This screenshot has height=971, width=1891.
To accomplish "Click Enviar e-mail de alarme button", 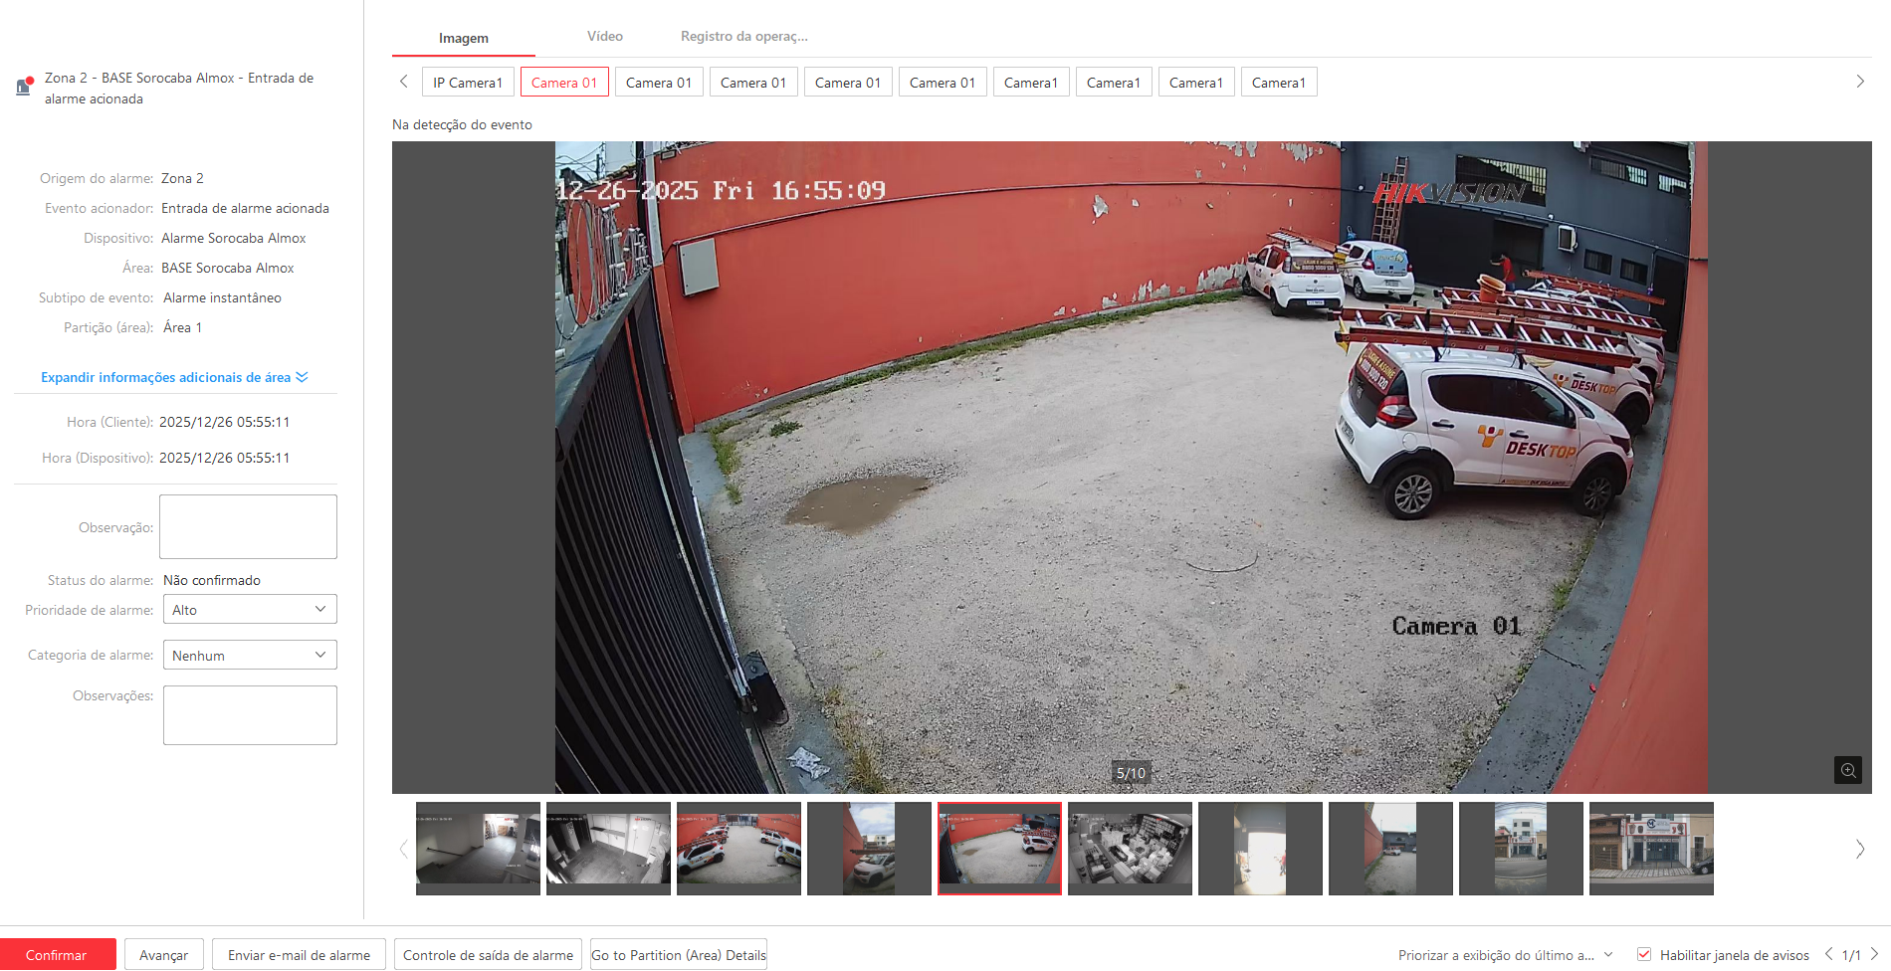I will point(299,955).
